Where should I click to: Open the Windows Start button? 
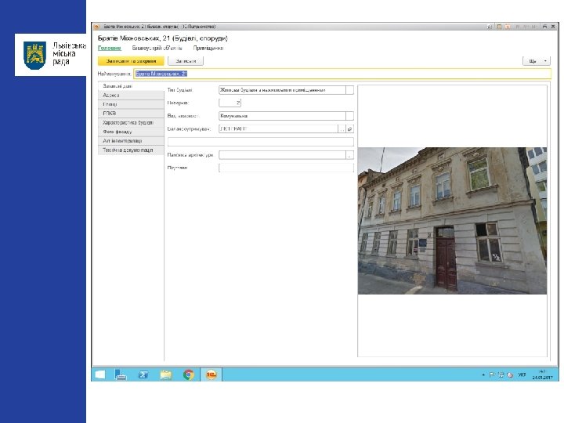tap(100, 374)
